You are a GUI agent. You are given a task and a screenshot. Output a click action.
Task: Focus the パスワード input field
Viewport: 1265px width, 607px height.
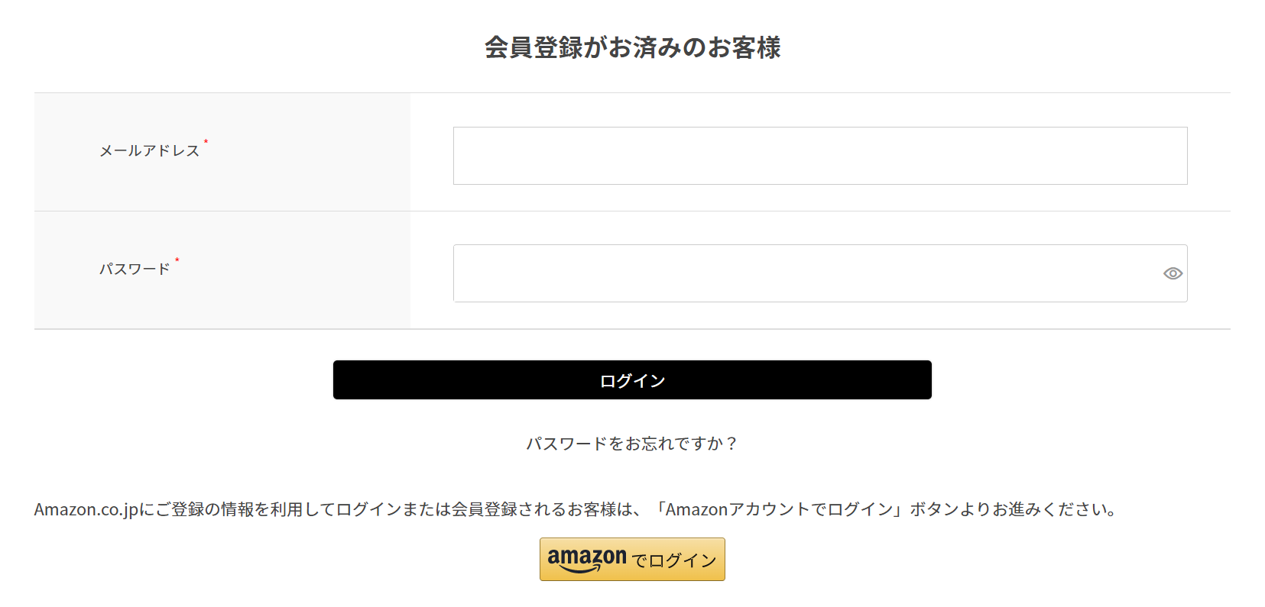tap(803, 273)
